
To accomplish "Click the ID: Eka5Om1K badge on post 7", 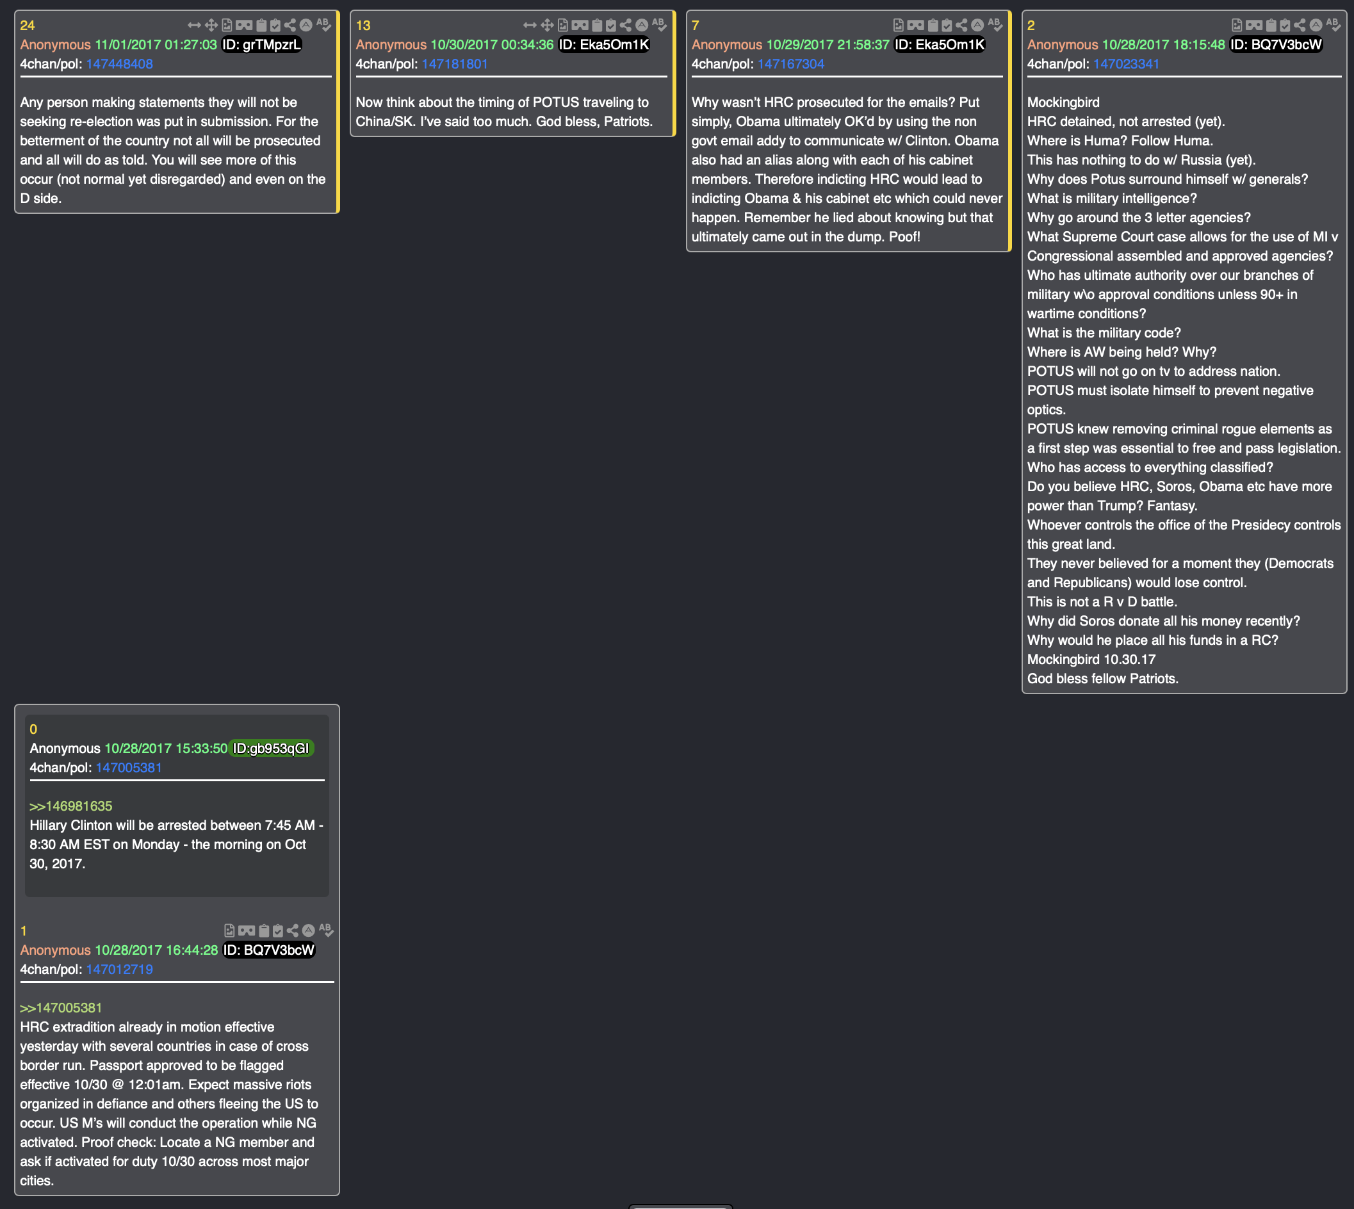I will click(x=940, y=45).
